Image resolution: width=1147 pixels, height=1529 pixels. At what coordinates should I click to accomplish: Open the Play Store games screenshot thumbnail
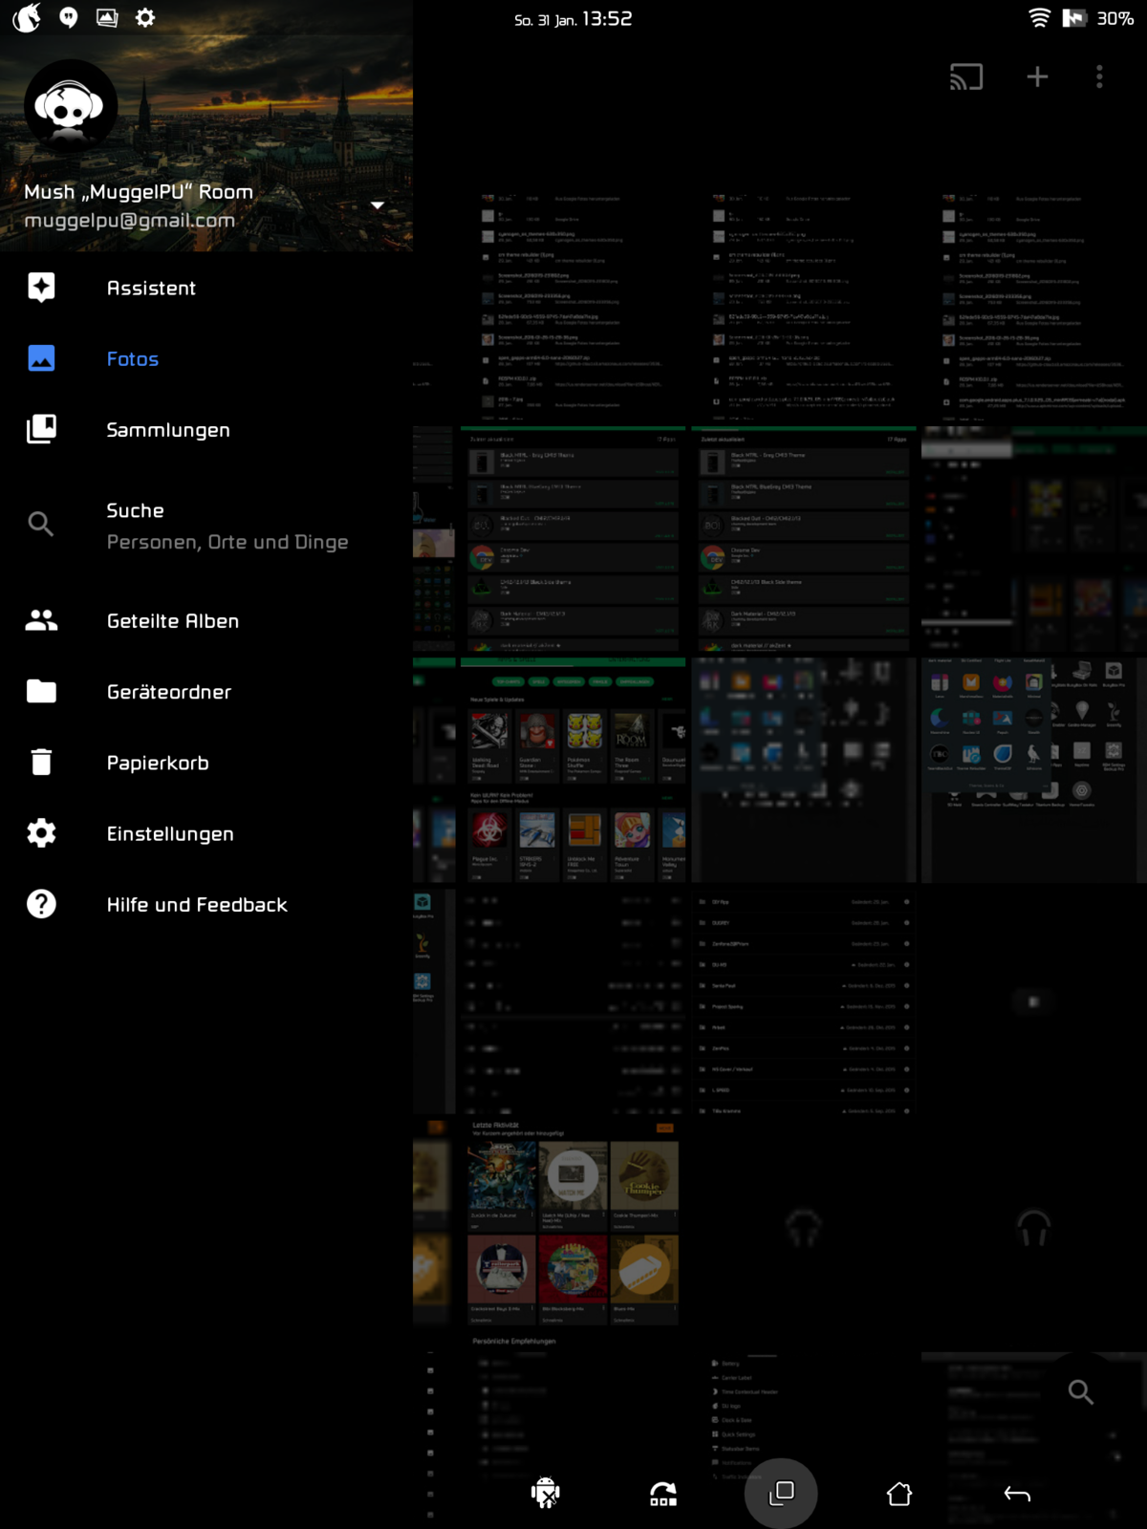click(573, 769)
